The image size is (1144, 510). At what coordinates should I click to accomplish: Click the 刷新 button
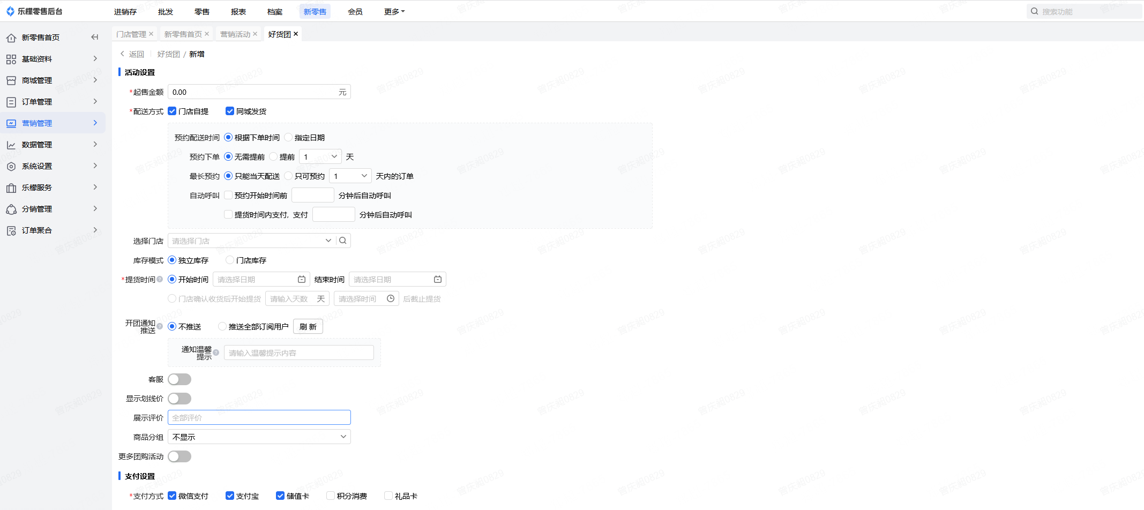[x=308, y=326]
